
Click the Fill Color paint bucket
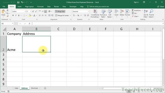[x=30, y=16]
